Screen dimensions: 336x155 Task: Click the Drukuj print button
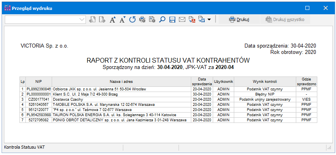coord(239,20)
